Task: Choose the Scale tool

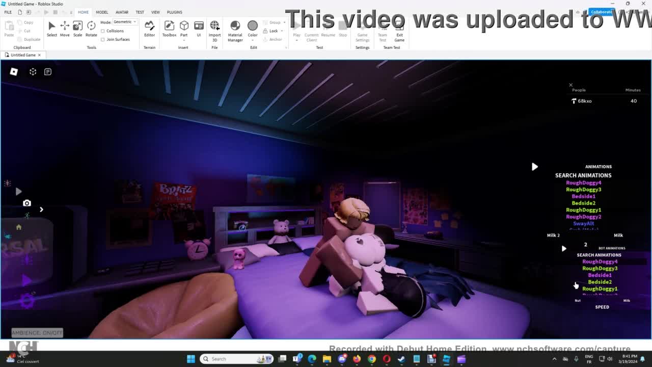Action: coord(77,29)
